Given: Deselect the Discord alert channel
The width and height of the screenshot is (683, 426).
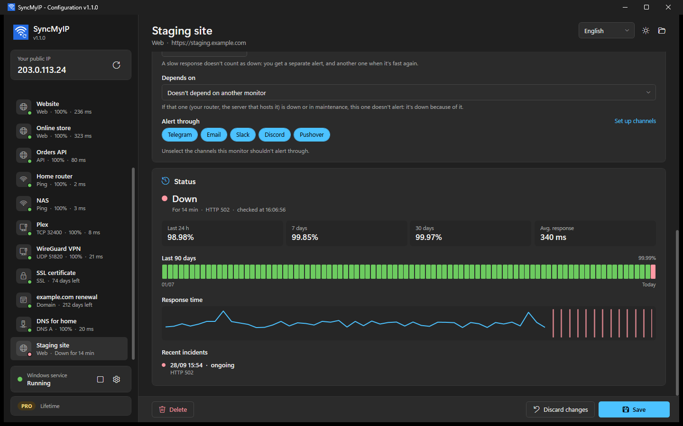Looking at the screenshot, I should tap(275, 135).
